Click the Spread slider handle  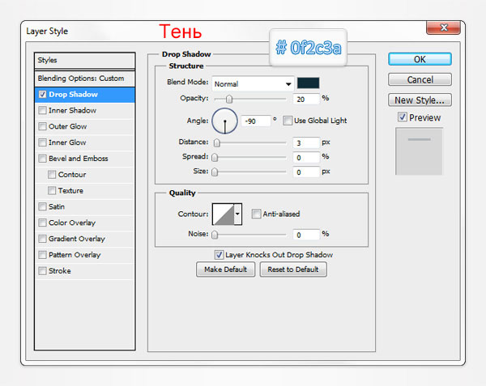coord(215,158)
